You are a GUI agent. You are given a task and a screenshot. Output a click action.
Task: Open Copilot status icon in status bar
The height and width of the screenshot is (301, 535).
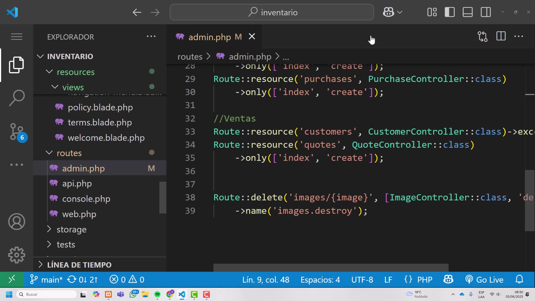click(448, 279)
